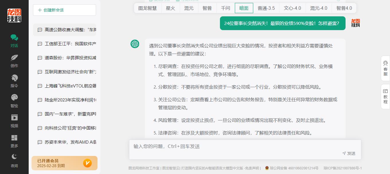Click the AI assistant avatar icon
The image size is (390, 174).
point(135,44)
